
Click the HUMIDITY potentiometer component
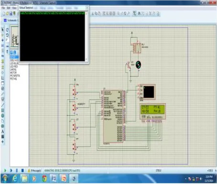click(74, 107)
